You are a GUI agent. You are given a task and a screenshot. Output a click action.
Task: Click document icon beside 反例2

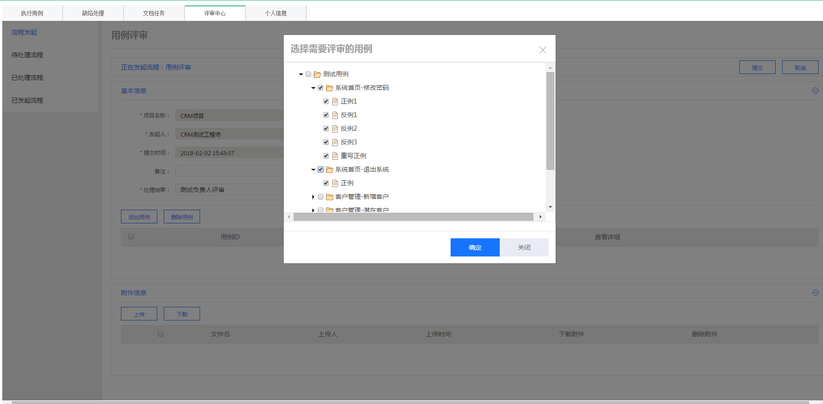pyautogui.click(x=335, y=129)
